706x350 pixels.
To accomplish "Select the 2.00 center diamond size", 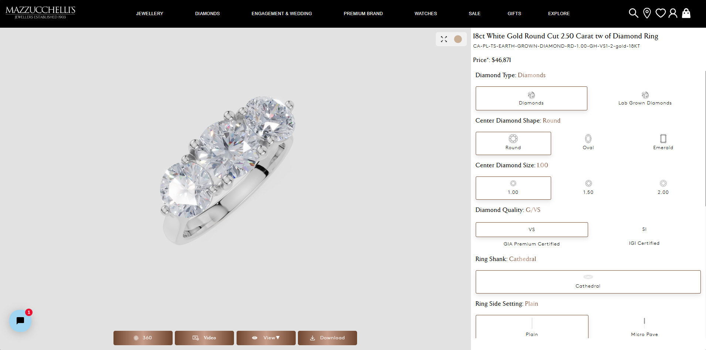I will click(x=663, y=188).
